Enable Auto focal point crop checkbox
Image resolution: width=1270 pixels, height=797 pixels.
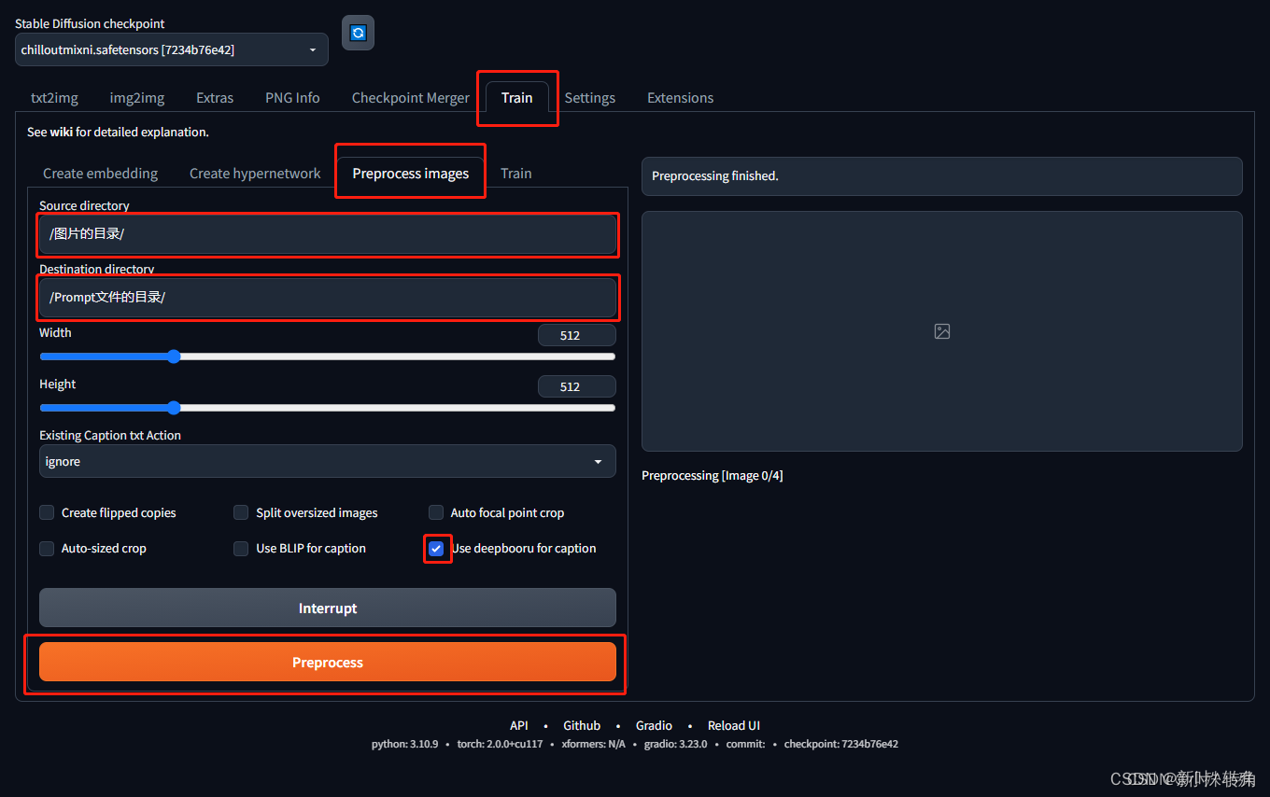[436, 512]
